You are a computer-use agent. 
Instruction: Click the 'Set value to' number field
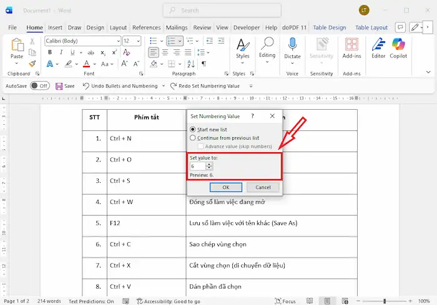[x=197, y=167]
